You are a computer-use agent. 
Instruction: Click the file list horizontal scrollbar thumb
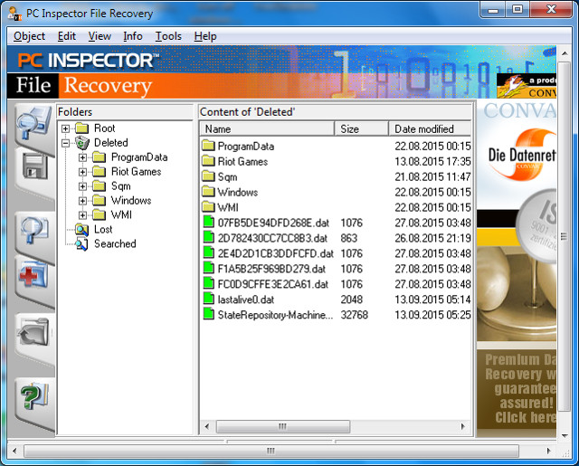point(282,426)
